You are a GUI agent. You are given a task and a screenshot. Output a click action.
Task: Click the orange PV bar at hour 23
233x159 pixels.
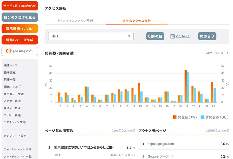pyautogui.click(x=212, y=92)
